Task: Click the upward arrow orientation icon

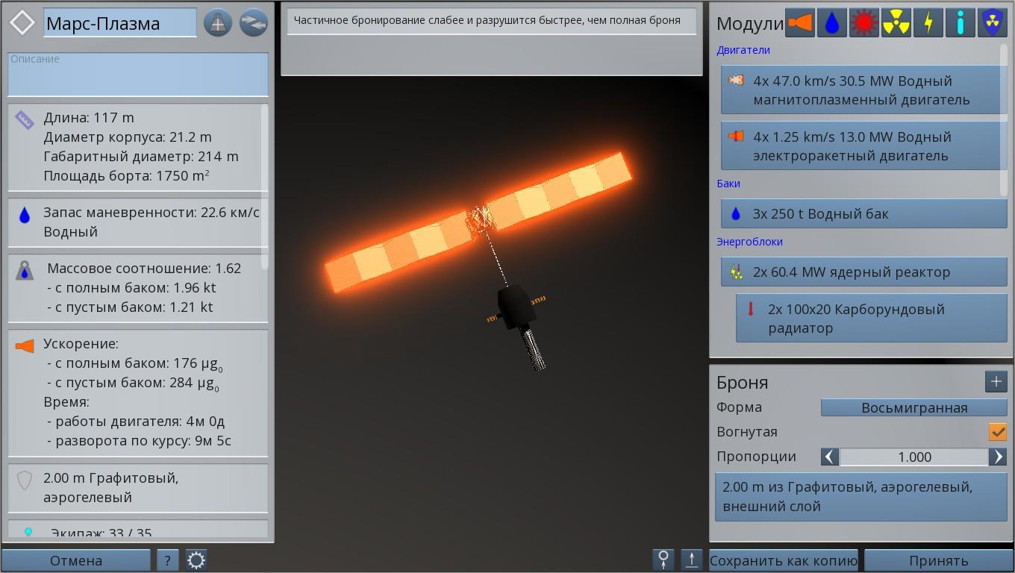Action: [692, 560]
